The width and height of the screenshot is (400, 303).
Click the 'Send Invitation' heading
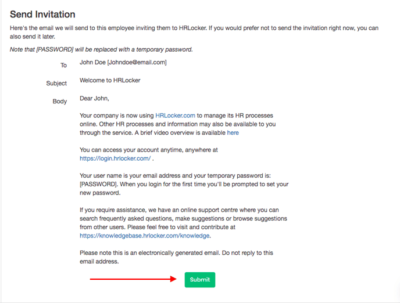[42, 14]
